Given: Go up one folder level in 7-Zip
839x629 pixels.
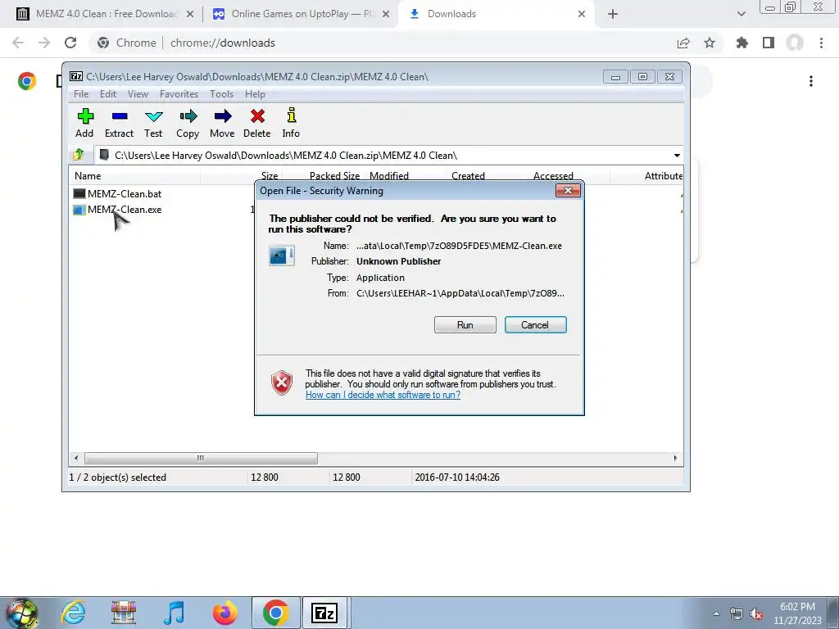Looking at the screenshot, I should pos(79,155).
